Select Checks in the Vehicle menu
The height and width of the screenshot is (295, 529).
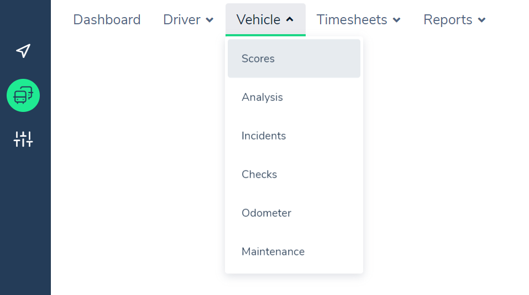click(294, 174)
